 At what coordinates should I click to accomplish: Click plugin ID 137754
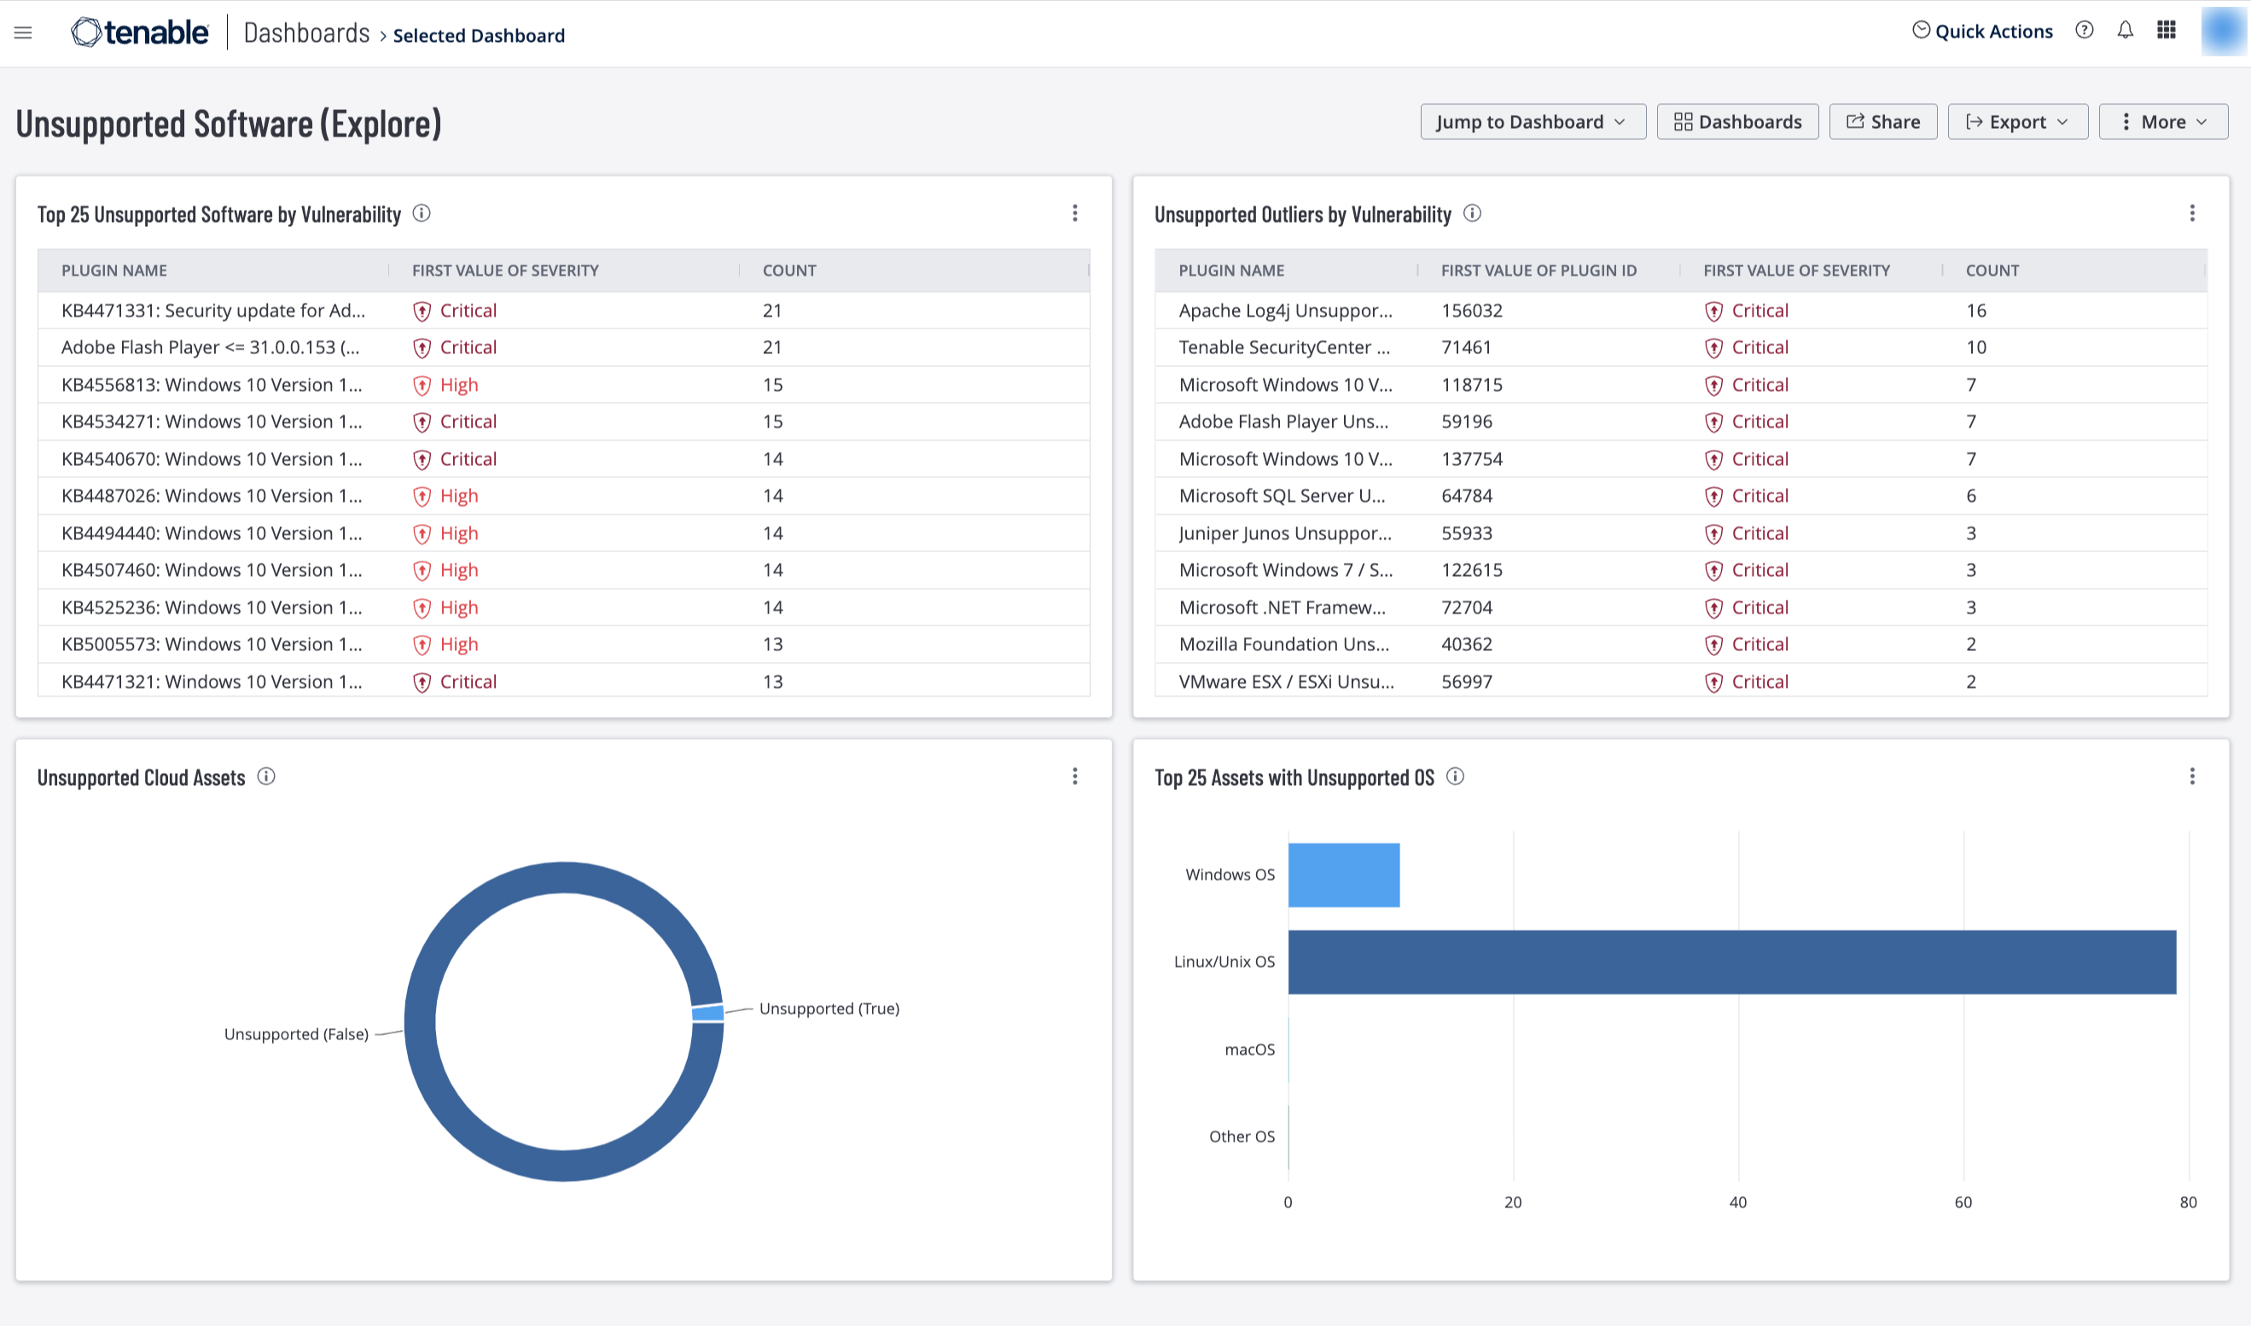pyautogui.click(x=1472, y=459)
